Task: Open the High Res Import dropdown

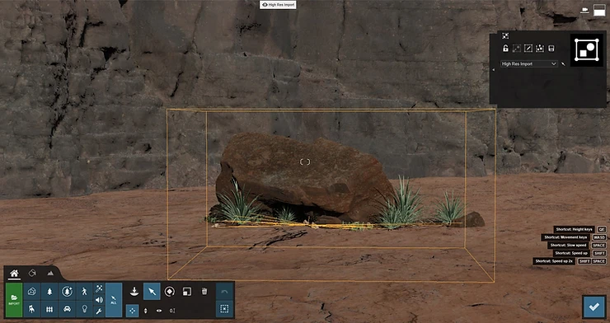Action: (x=528, y=63)
